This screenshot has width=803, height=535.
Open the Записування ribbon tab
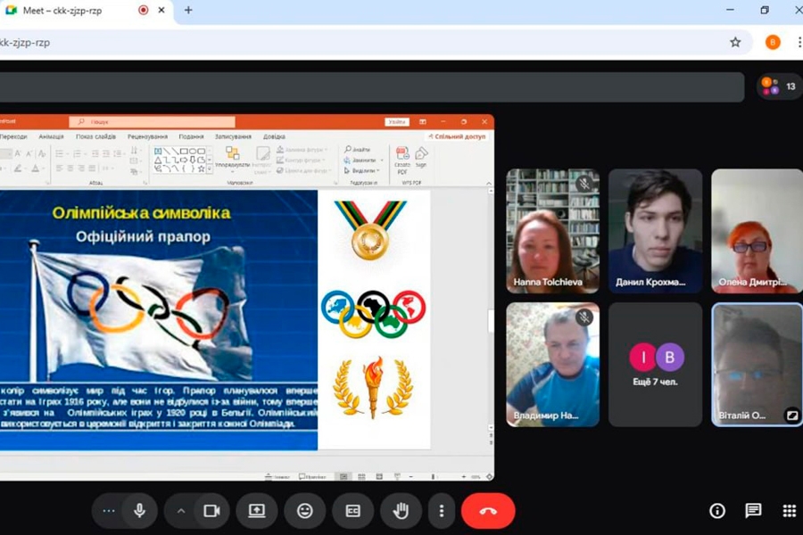point(233,136)
